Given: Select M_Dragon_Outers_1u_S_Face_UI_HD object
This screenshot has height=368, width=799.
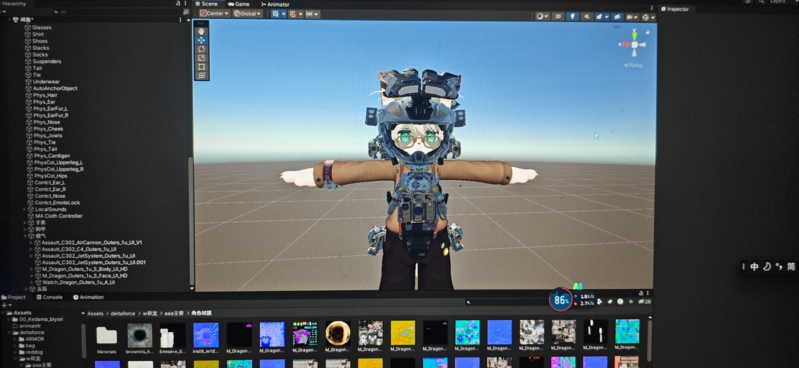Looking at the screenshot, I should pyautogui.click(x=81, y=276).
